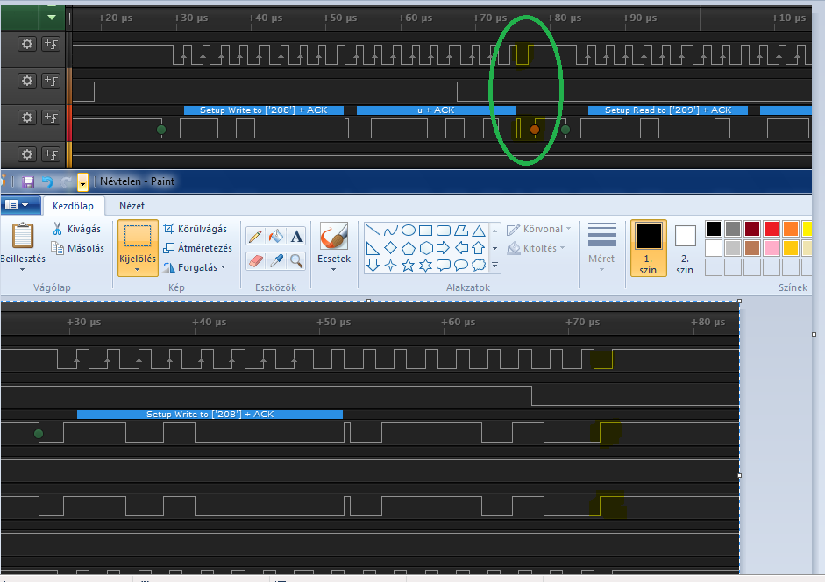825x582 pixels.
Task: Switch to the Kezdőlap tab
Action: 73,206
